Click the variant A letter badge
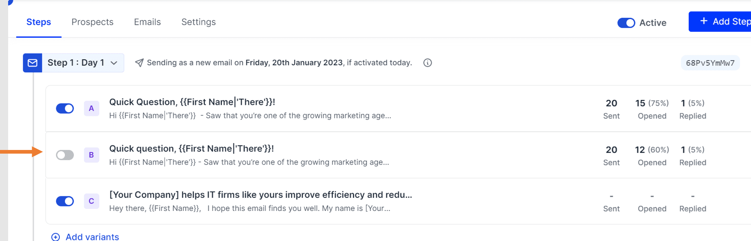 (92, 109)
